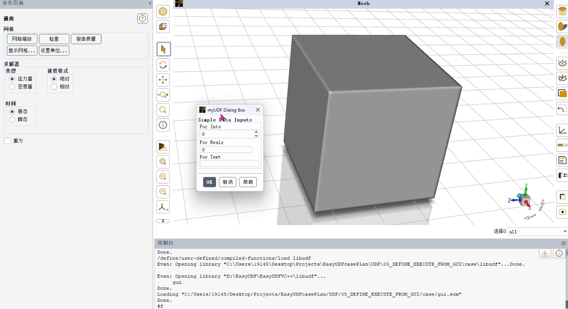This screenshot has width=568, height=309.
Task: Expand more tools in left toolbar
Action: click(163, 221)
